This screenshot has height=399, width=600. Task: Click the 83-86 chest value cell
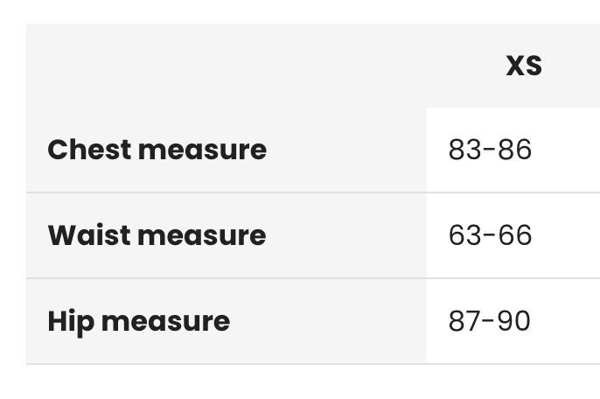[x=513, y=150]
